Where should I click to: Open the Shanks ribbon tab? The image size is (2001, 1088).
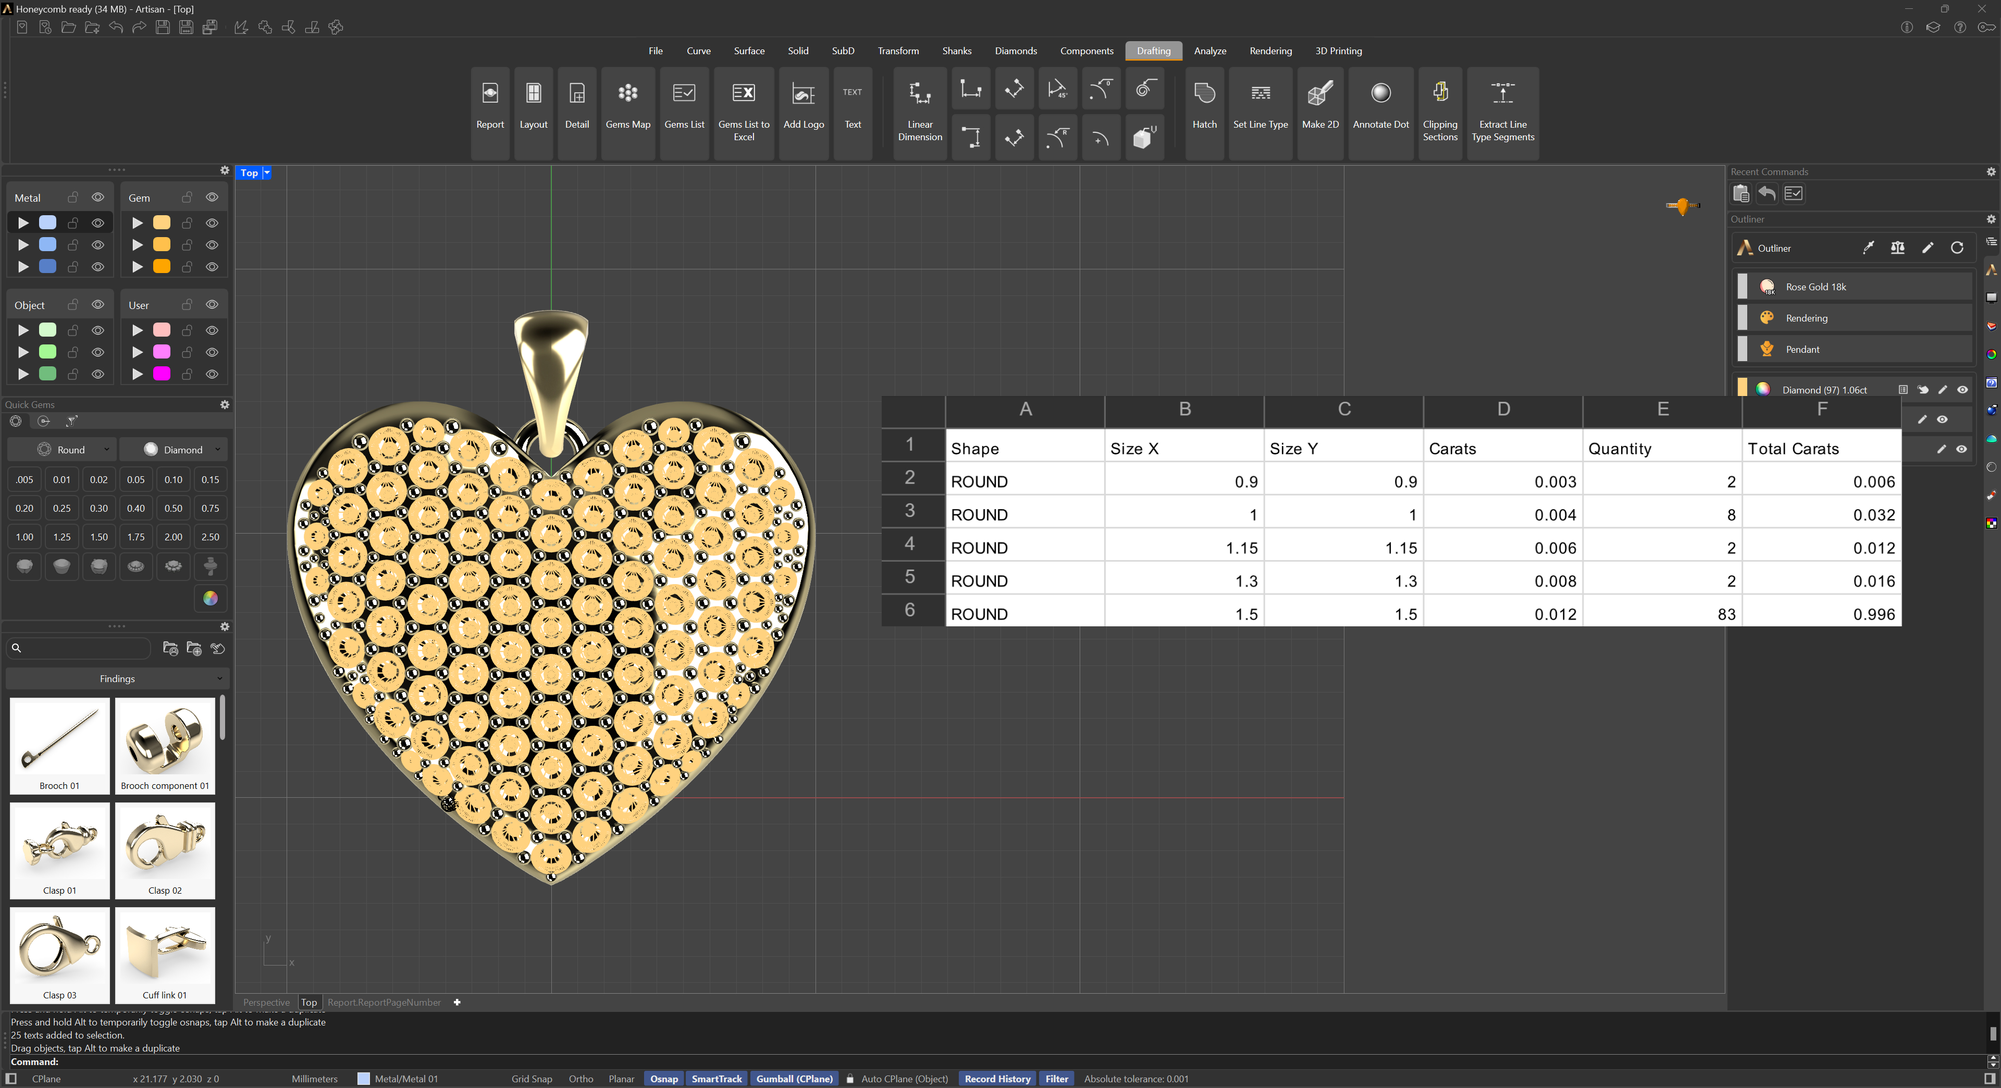pyautogui.click(x=957, y=51)
